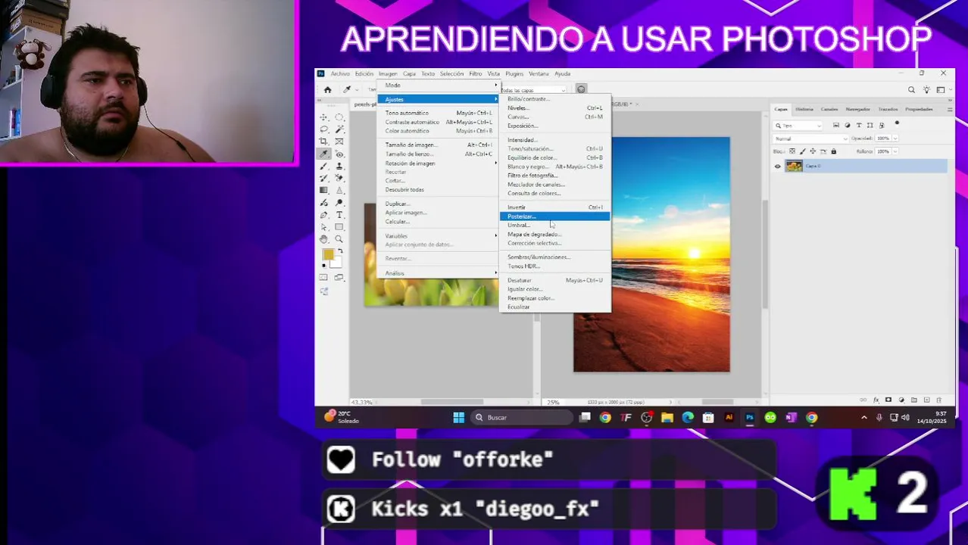Image resolution: width=968 pixels, height=545 pixels.
Task: Toggle pixel layer filter icon
Action: pyautogui.click(x=836, y=126)
